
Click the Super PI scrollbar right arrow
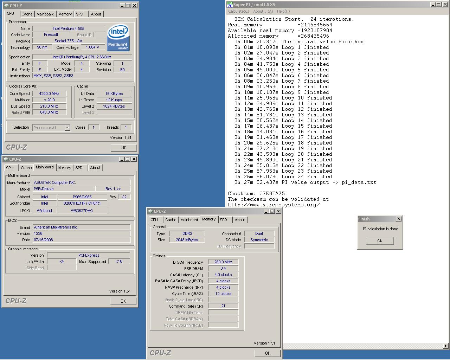click(446, 346)
